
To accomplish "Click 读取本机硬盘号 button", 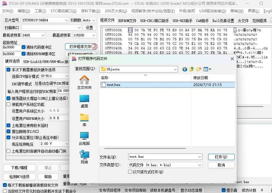I will tap(162, 190).
